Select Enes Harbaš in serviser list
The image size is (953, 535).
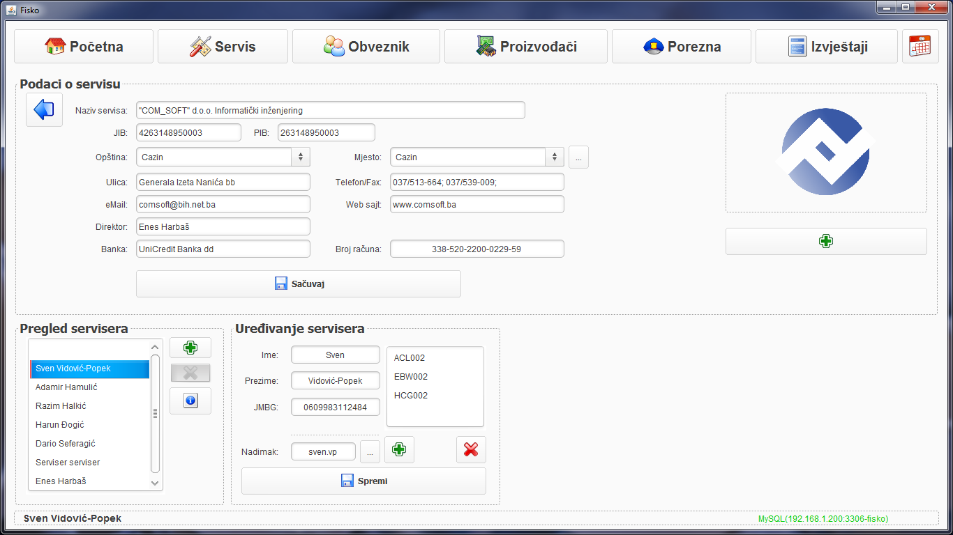(x=89, y=481)
